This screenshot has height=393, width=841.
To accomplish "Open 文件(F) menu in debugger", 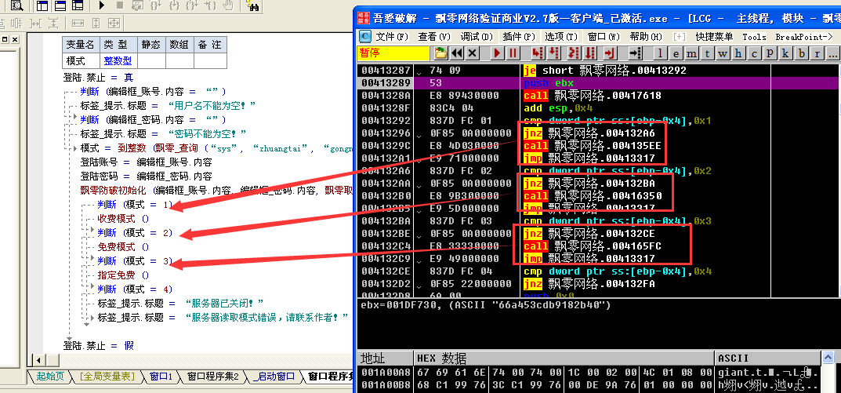I will [x=392, y=37].
